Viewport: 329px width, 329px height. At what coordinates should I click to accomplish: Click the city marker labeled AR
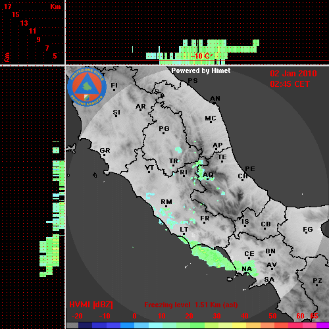(x=141, y=107)
